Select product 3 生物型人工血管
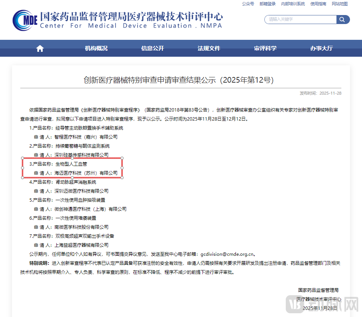This screenshot has width=362, height=317. click(x=71, y=164)
